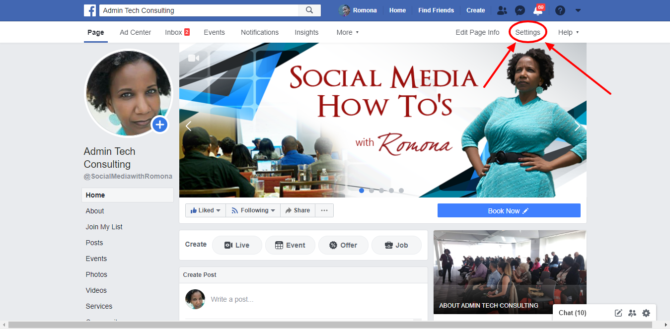
Task: Click @SocialMediawithRomona username
Action: (x=128, y=176)
